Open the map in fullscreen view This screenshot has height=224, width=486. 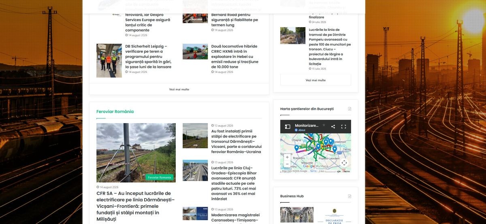[343, 127]
